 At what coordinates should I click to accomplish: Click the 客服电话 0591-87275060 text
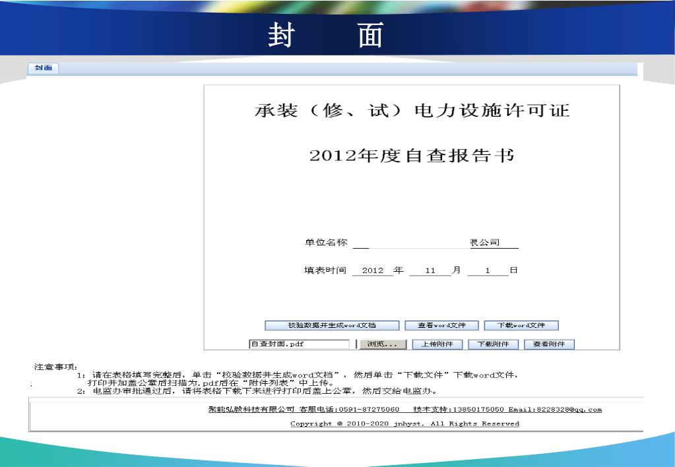(x=350, y=410)
